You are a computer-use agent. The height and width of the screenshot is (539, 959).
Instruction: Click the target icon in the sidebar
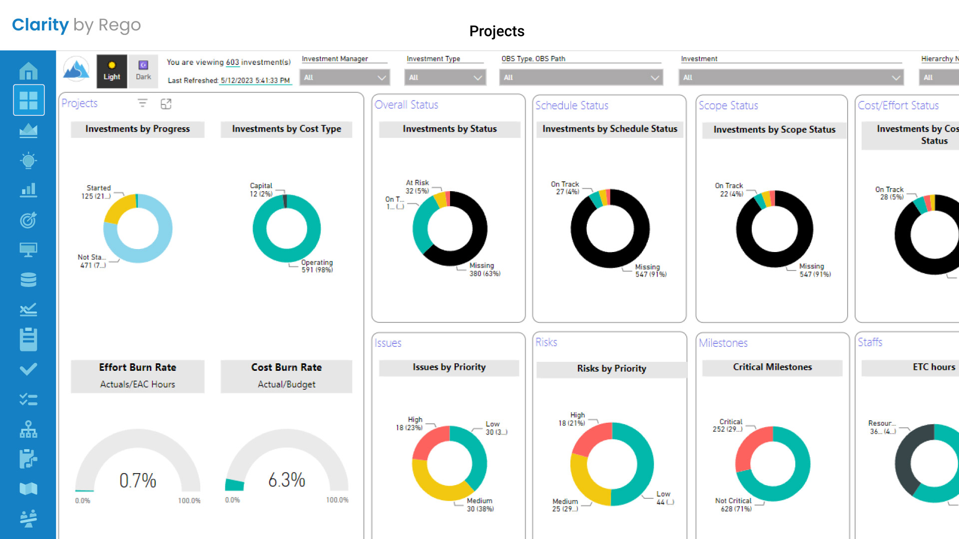point(28,220)
